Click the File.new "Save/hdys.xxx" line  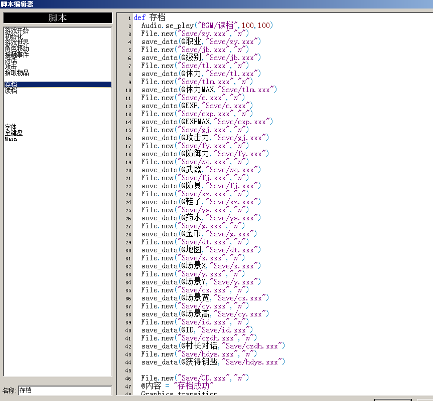tap(199, 353)
